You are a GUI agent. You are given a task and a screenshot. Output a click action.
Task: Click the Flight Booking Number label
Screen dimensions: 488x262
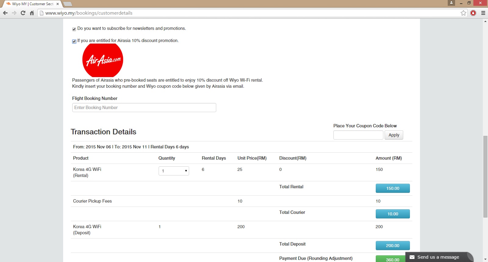tap(95, 98)
